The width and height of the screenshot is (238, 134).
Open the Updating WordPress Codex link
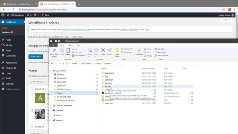(x=129, y=29)
